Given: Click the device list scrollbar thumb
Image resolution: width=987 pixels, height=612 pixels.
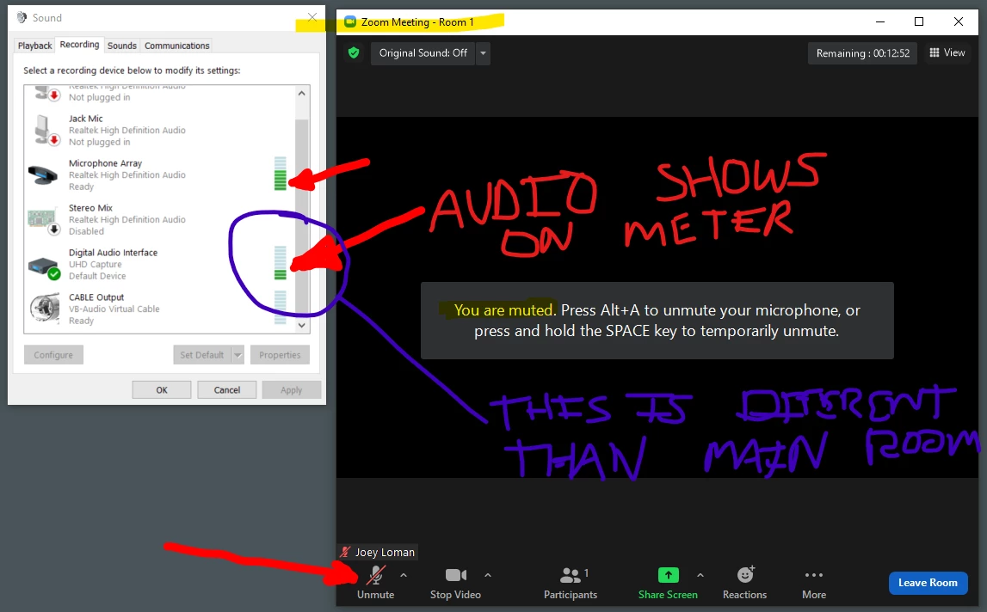Looking at the screenshot, I should 301,217.
